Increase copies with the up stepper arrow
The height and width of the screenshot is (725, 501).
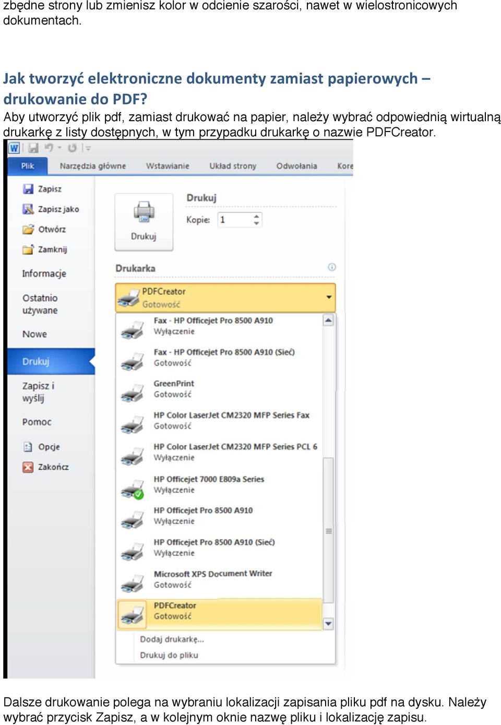point(256,216)
